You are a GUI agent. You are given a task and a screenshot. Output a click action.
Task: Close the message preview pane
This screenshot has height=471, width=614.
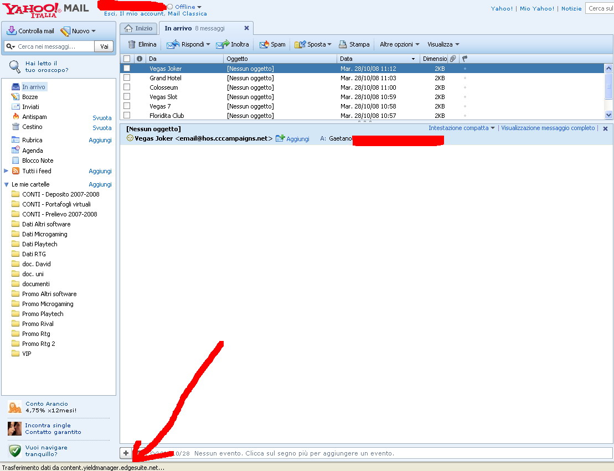click(x=605, y=128)
